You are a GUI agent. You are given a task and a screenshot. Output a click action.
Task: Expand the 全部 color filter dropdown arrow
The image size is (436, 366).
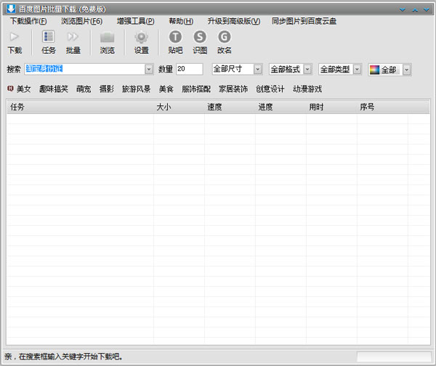407,70
